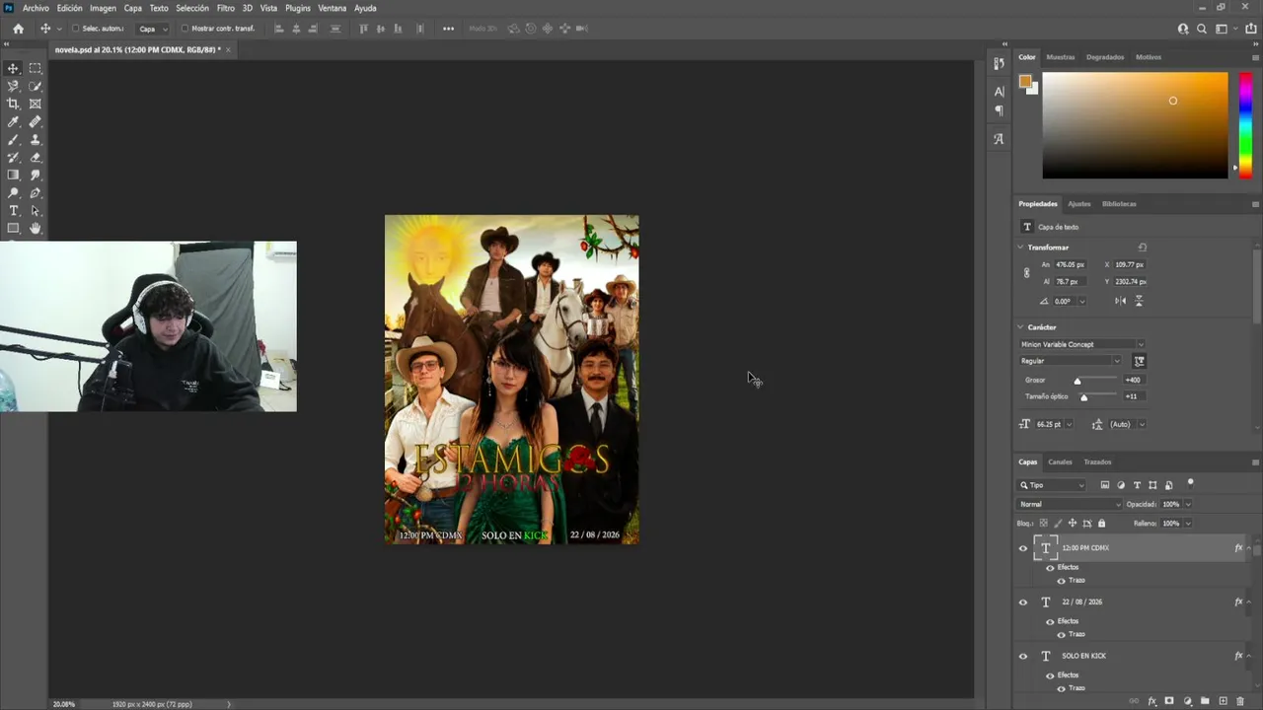Open the Archivo menu
1263x710 pixels.
pos(36,8)
